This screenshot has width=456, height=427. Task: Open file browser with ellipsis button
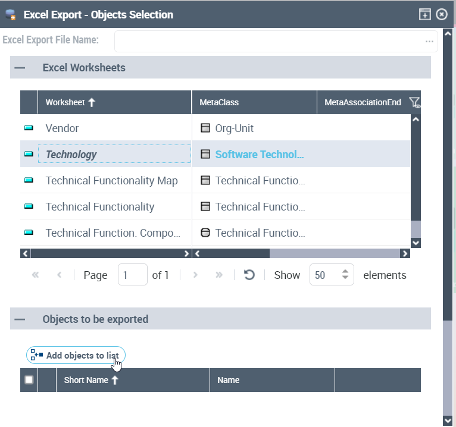[x=429, y=42]
